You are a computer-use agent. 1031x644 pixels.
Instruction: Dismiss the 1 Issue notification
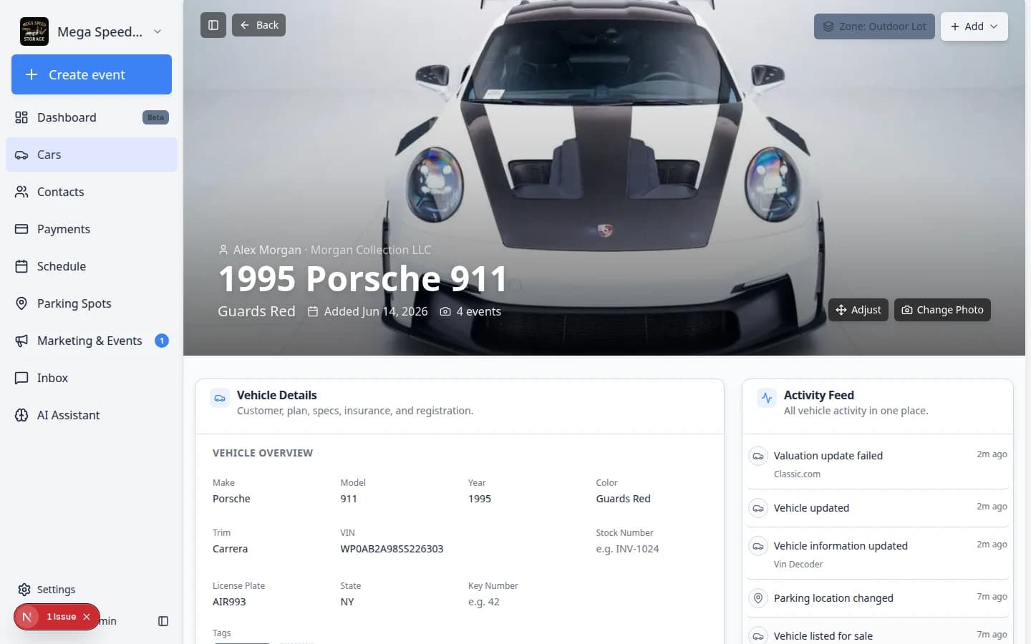[87, 617]
